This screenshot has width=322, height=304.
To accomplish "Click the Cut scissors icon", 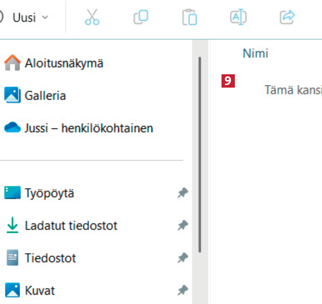I will pos(92,17).
